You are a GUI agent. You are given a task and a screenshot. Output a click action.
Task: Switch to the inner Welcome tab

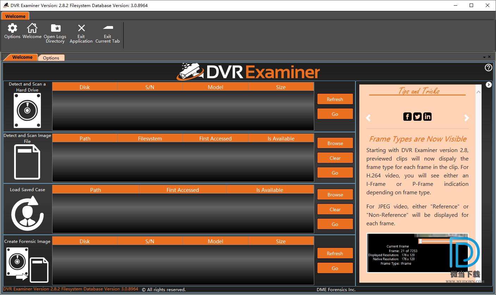(22, 57)
